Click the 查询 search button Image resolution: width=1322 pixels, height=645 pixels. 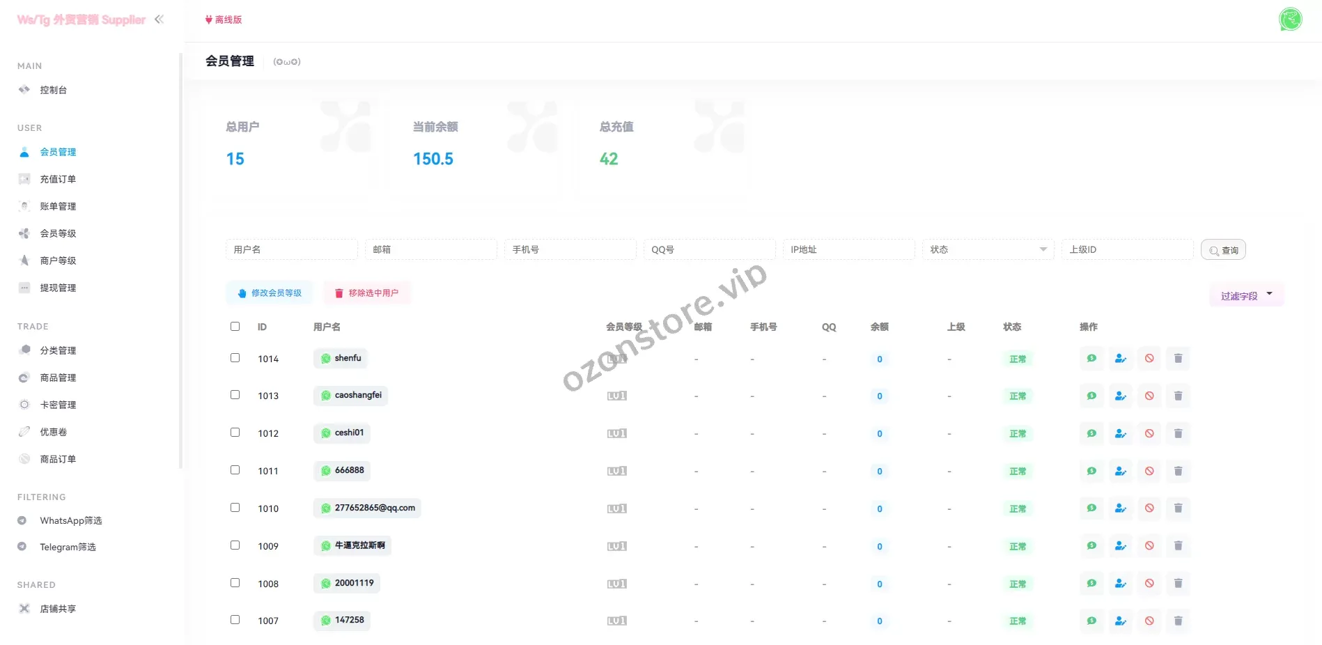[1223, 250]
